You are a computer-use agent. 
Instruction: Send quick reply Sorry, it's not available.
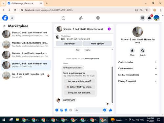[79, 92]
